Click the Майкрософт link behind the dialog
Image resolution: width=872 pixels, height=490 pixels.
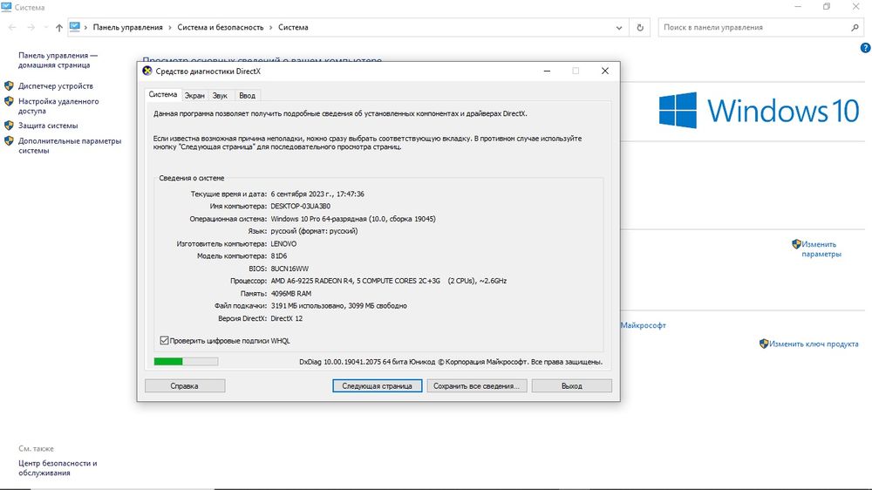point(643,325)
